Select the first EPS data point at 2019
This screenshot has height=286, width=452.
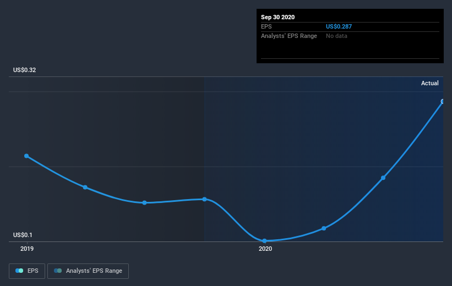(26, 156)
